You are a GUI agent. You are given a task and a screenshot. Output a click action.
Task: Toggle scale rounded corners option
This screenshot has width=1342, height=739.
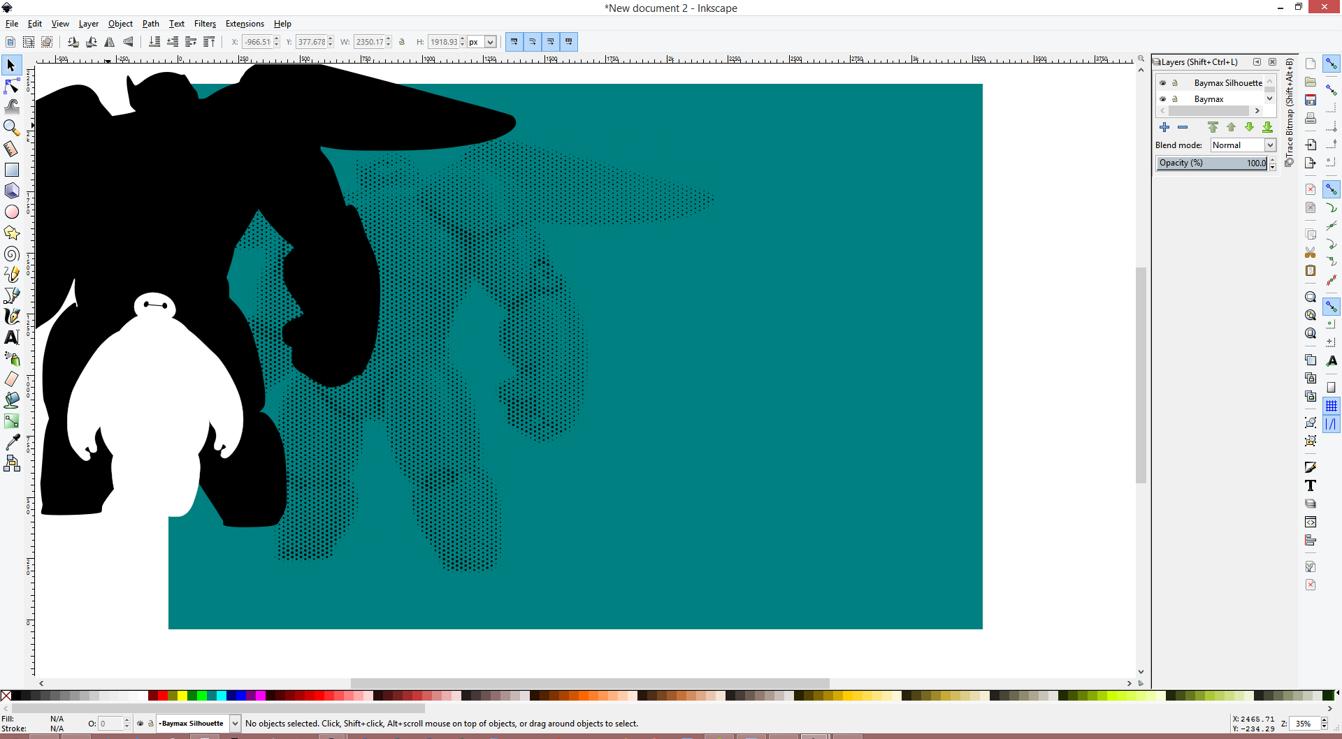pyautogui.click(x=533, y=42)
